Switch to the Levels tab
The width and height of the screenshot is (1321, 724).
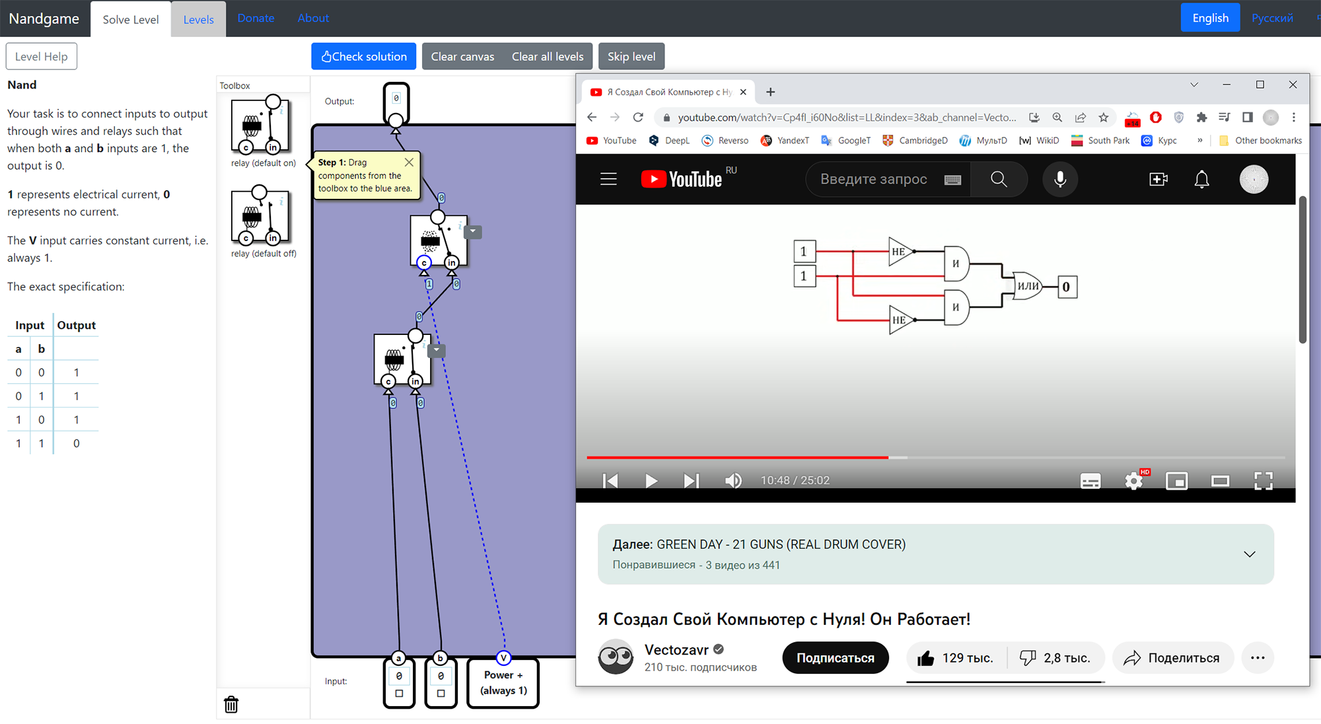point(198,19)
